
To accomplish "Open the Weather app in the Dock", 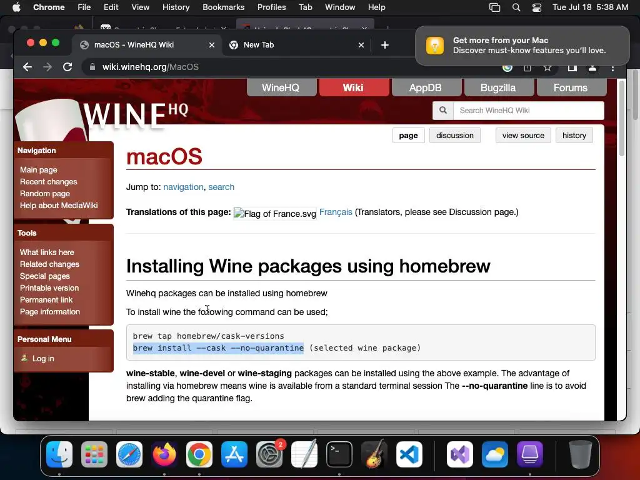I will (x=495, y=454).
